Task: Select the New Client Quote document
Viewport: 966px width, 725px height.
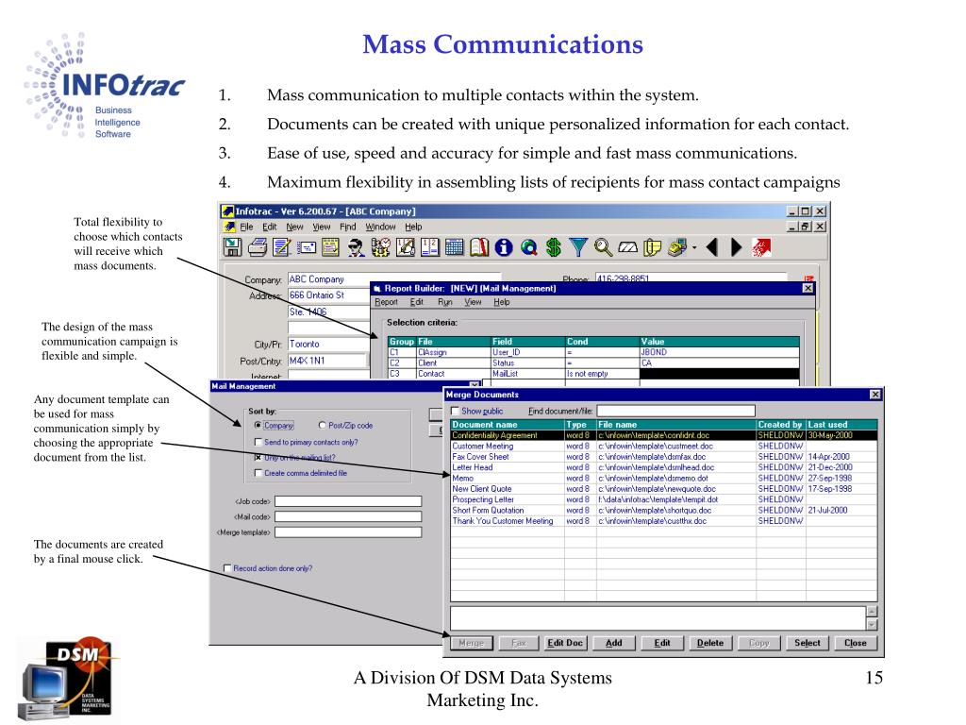Action: click(x=664, y=489)
